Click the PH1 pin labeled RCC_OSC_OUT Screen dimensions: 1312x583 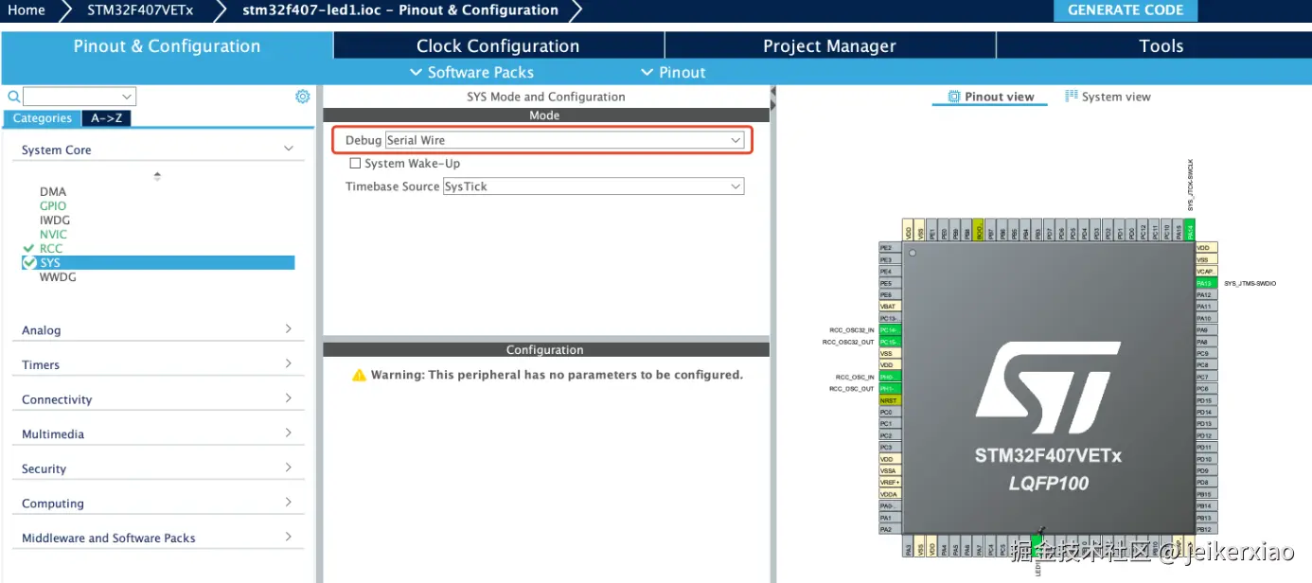click(x=891, y=388)
